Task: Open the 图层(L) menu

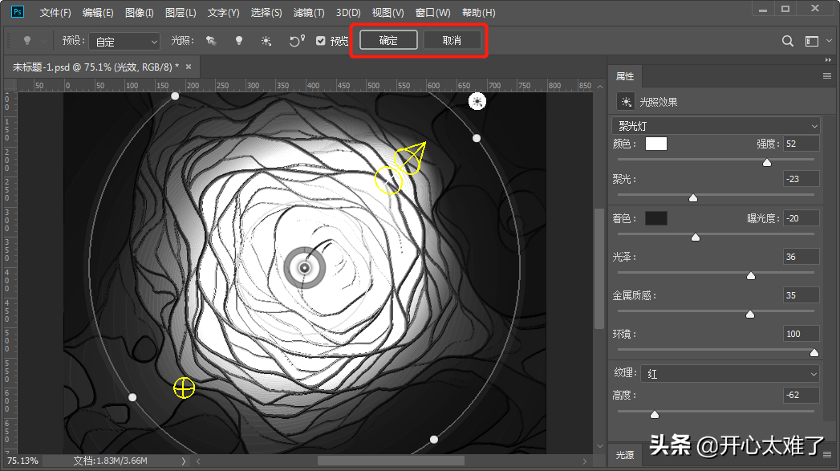Action: click(x=181, y=13)
